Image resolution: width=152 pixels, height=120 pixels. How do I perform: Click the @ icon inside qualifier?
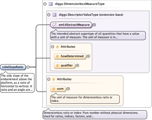pos(57,66)
